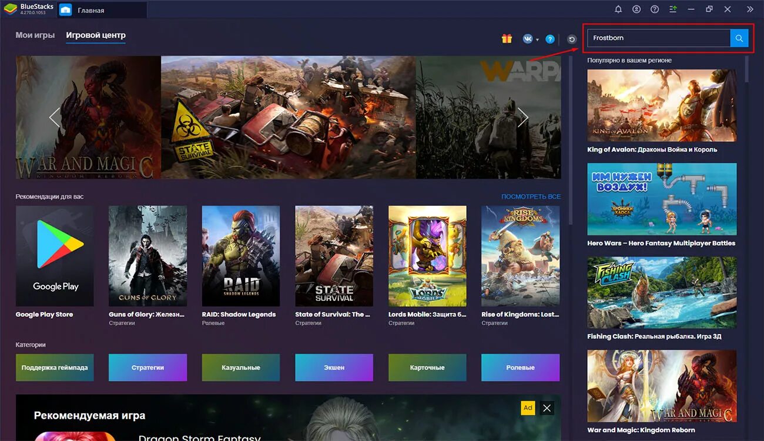Close the recommended game ad
The image size is (764, 441).
[x=547, y=407]
